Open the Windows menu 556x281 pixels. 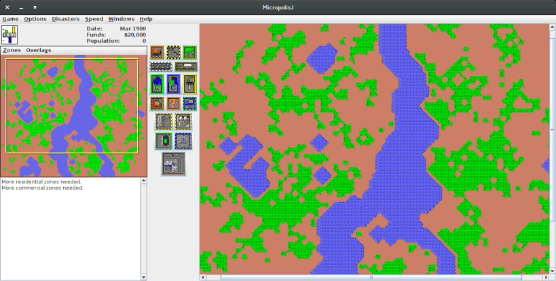click(122, 19)
